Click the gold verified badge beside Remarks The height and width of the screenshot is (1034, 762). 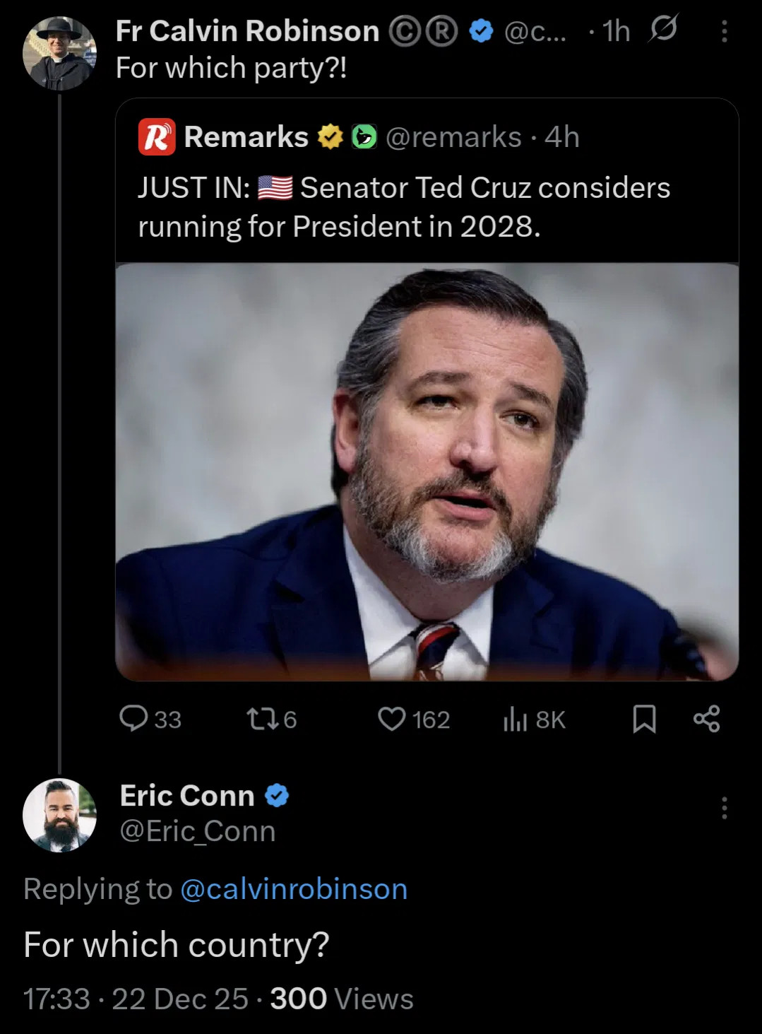(x=330, y=137)
